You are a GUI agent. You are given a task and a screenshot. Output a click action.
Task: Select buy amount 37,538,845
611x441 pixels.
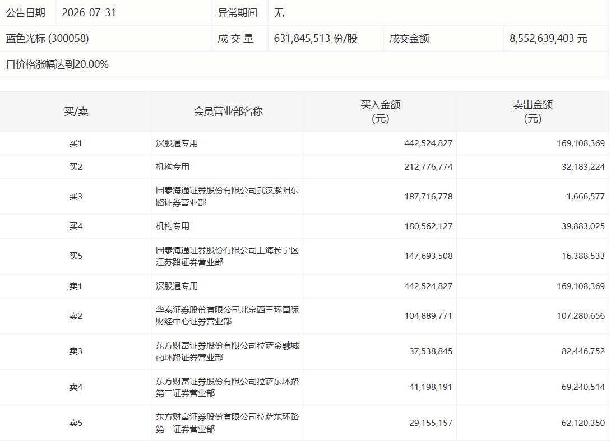click(431, 351)
